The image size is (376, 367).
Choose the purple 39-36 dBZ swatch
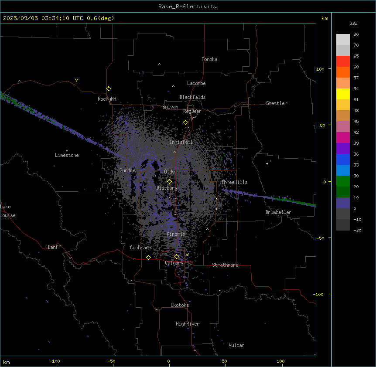pos(343,149)
